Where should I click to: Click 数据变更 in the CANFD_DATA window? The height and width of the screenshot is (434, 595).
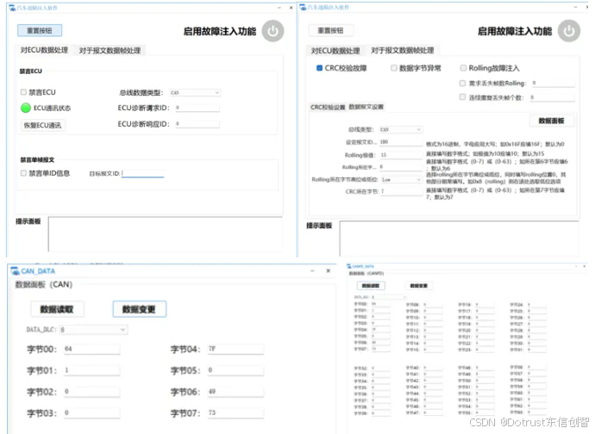click(419, 286)
